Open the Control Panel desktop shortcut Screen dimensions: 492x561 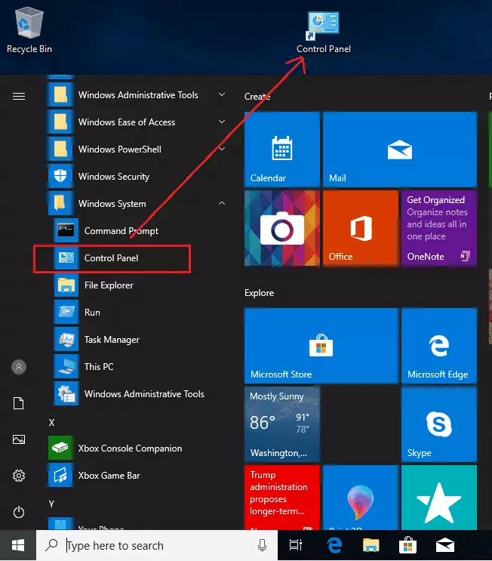click(x=324, y=32)
